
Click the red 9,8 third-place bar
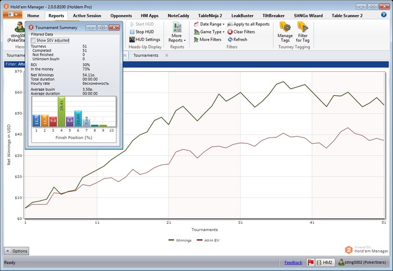pyautogui.click(x=53, y=122)
